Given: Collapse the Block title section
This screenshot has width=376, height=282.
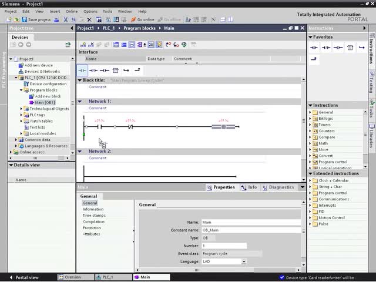Looking at the screenshot, I should click(80, 80).
